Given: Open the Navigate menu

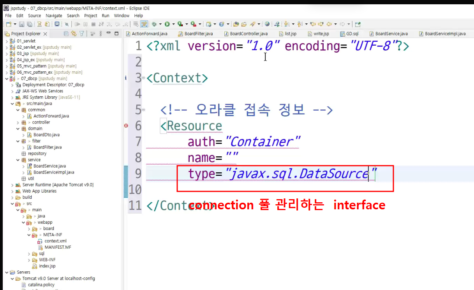Looking at the screenshot, I should pos(54,16).
